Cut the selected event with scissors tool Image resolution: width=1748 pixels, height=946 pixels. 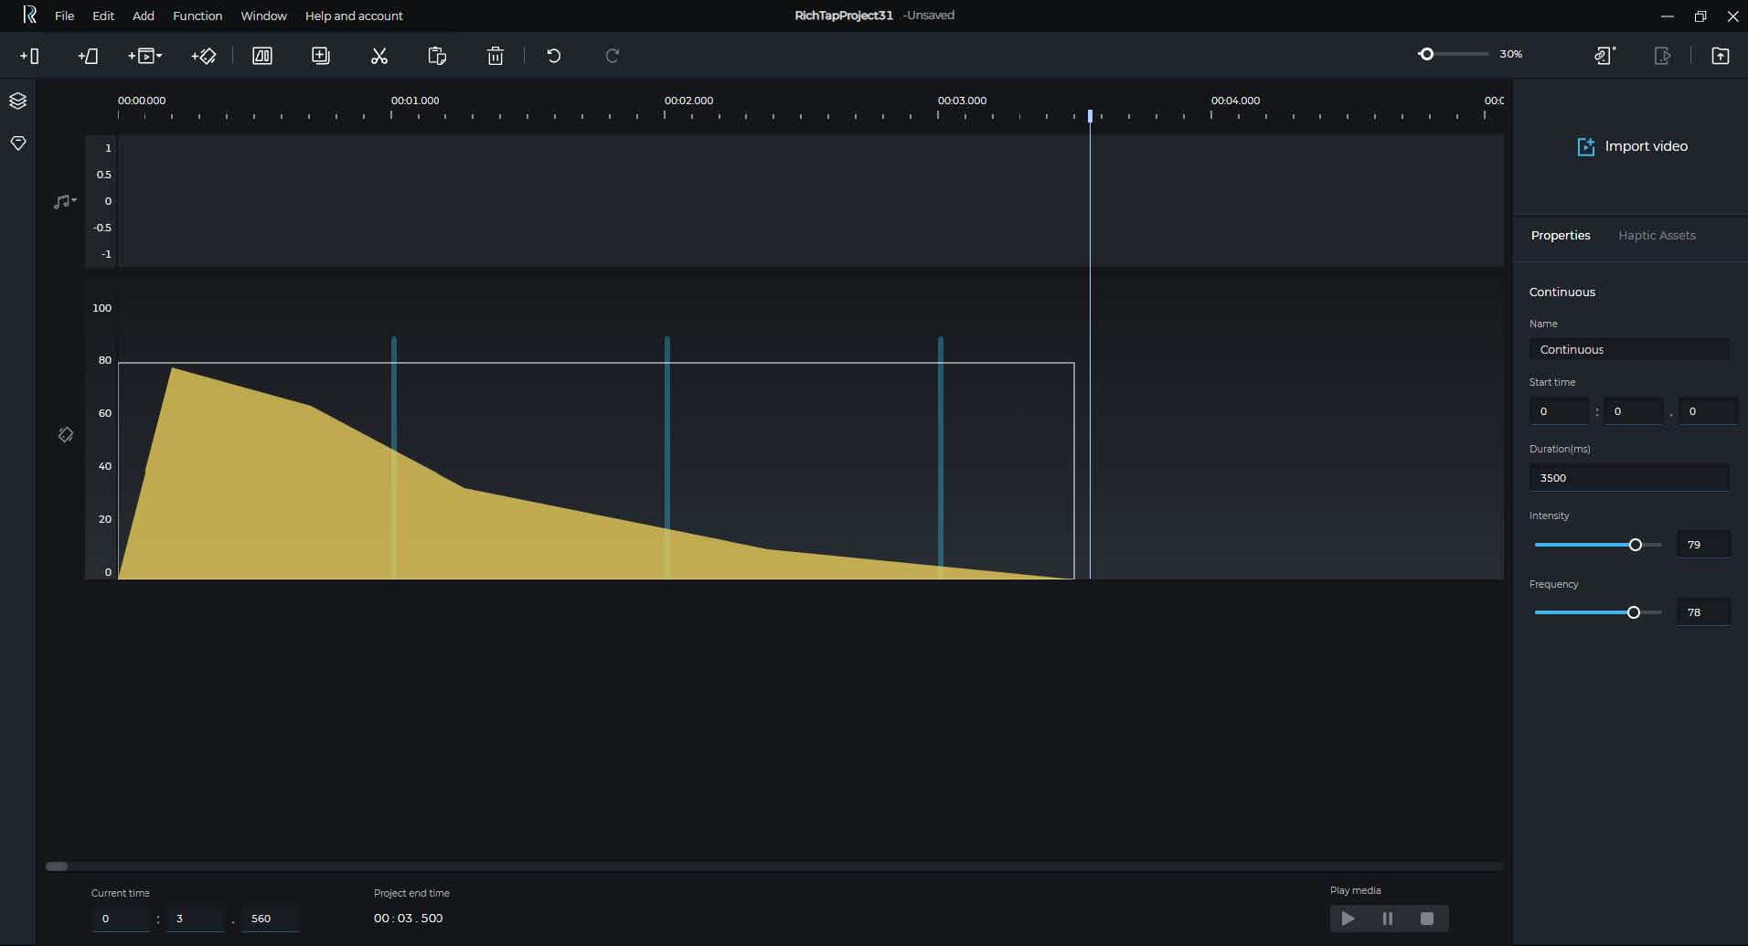point(378,56)
